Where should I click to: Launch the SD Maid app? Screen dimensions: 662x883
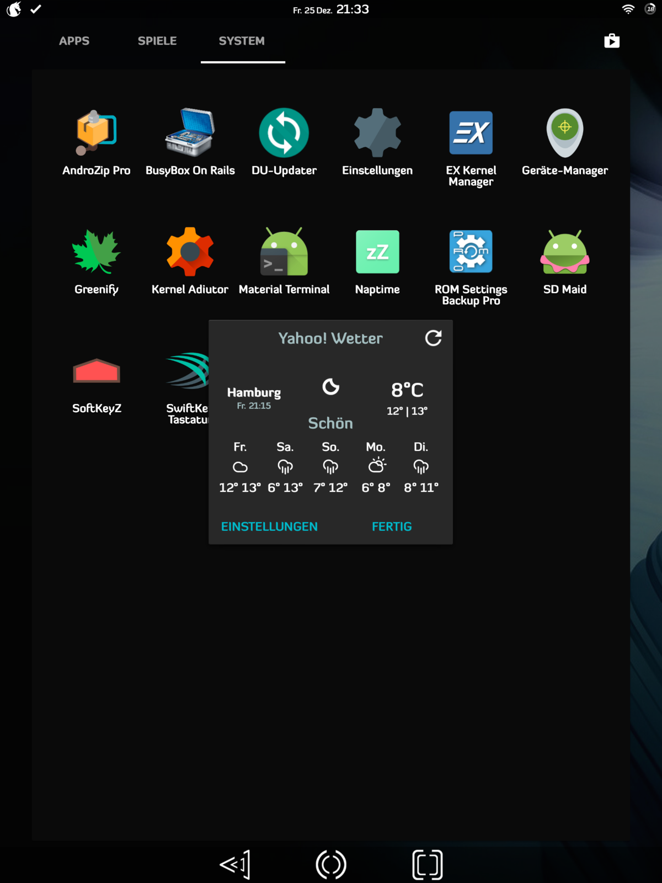click(x=564, y=252)
